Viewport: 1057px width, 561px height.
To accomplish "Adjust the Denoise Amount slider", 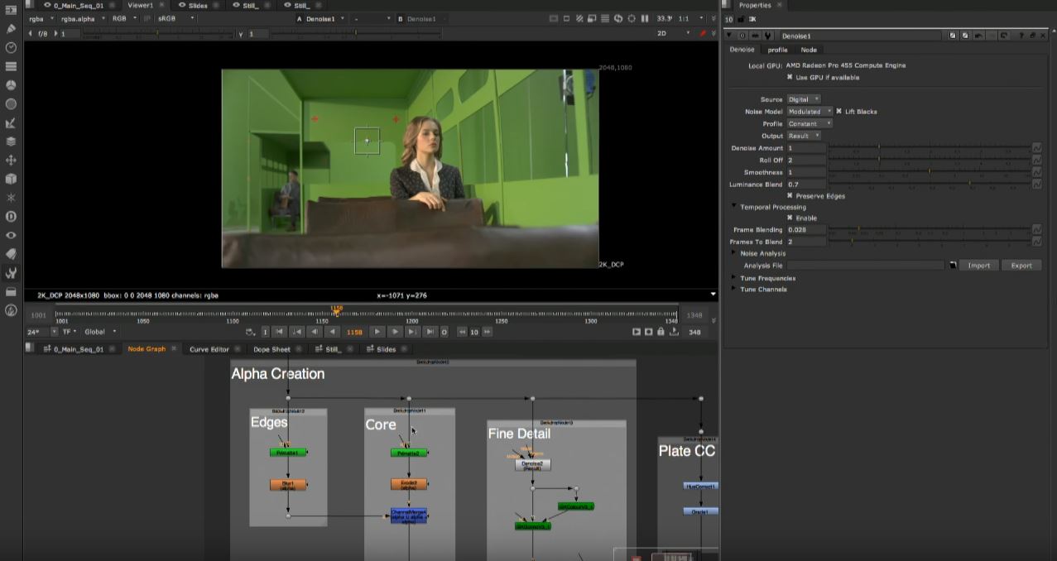I will click(928, 148).
